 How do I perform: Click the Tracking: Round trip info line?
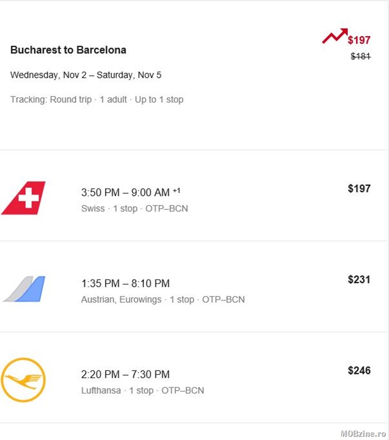point(97,99)
